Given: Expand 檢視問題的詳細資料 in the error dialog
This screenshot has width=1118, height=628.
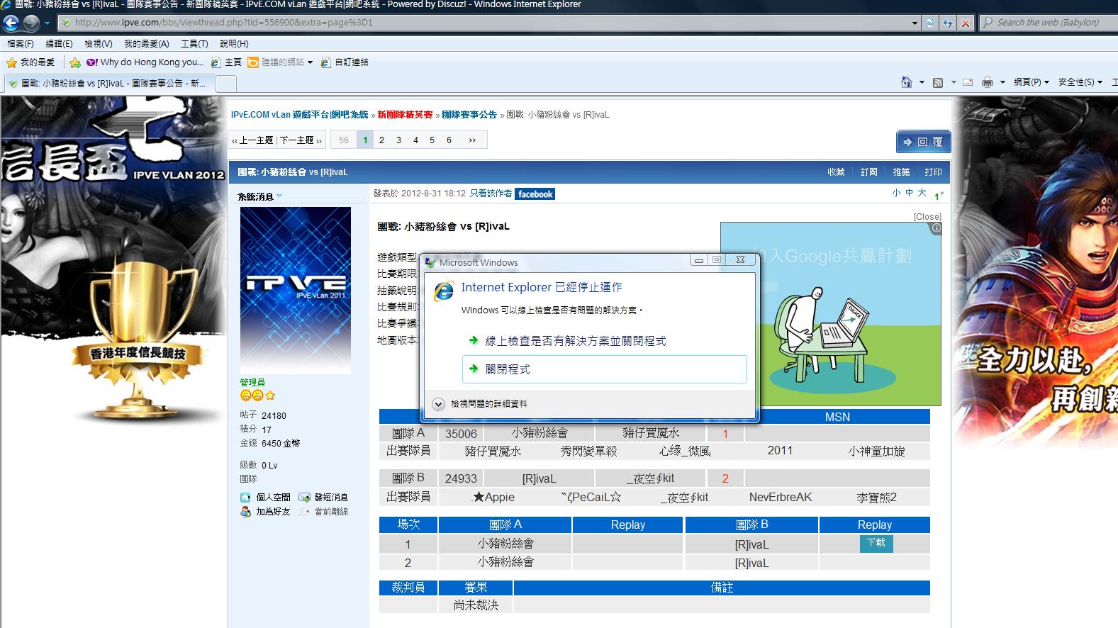Looking at the screenshot, I should (439, 404).
